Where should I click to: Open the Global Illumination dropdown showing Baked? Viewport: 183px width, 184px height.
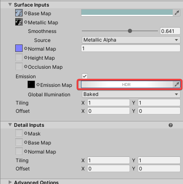click(x=131, y=94)
